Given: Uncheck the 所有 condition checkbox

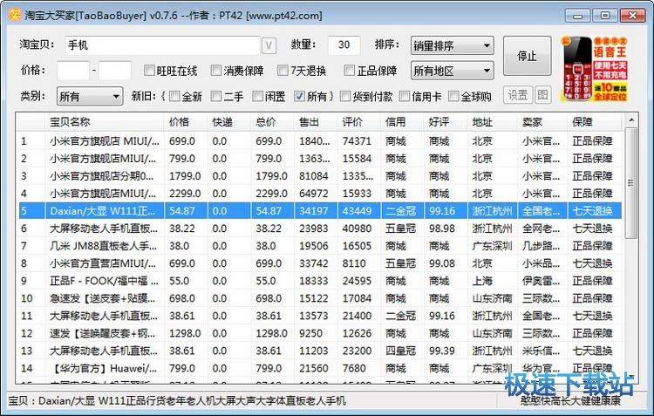Looking at the screenshot, I should click(x=300, y=96).
